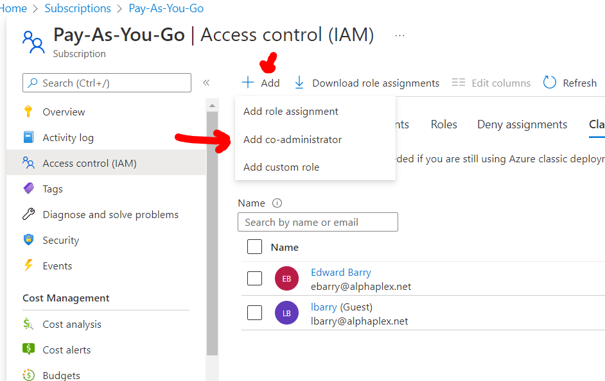Open the Add toolbar button

point(261,83)
